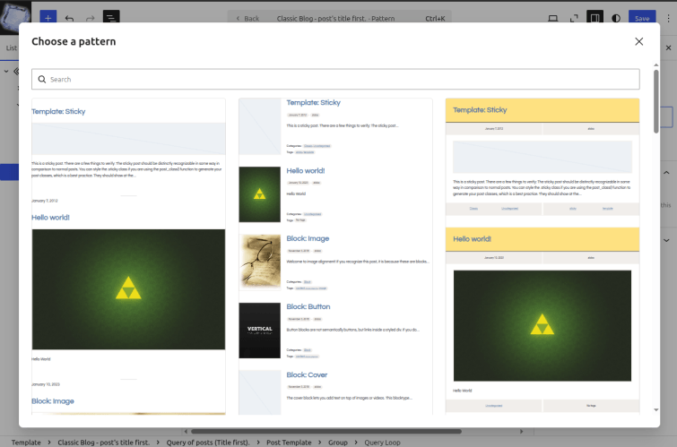677x447 pixels.
Task: Select Query Loop breadcrumb item
Action: coord(382,443)
